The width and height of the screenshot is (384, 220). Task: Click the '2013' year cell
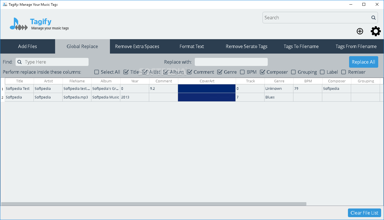135,97
